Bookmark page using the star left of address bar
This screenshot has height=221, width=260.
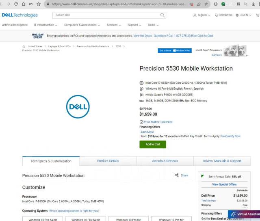pyautogui.click(x=39, y=4)
